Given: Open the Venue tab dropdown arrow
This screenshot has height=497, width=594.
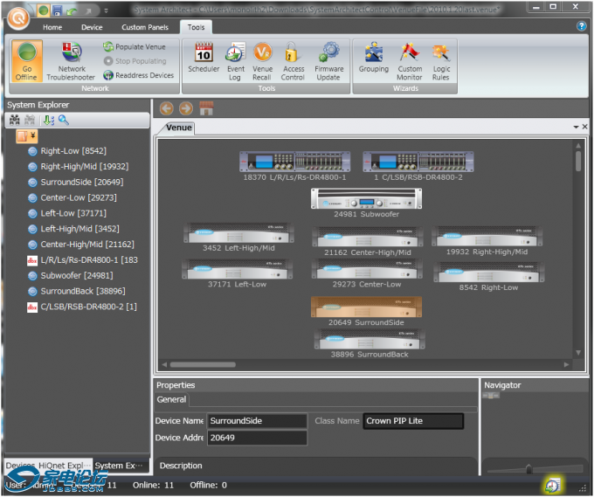Looking at the screenshot, I should pyautogui.click(x=576, y=128).
